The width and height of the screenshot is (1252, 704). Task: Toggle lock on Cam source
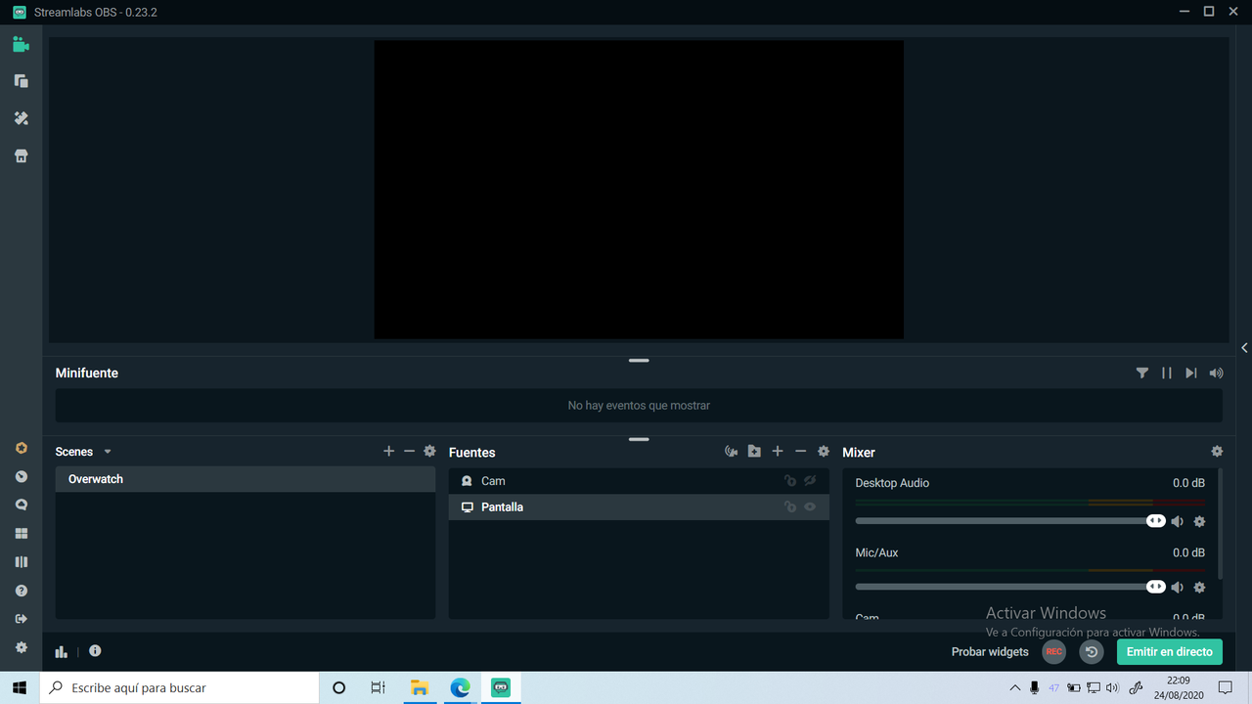pyautogui.click(x=789, y=481)
